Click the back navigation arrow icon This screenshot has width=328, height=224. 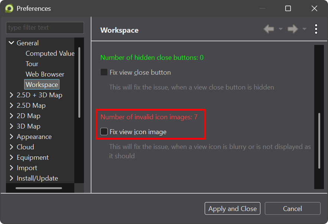269,29
